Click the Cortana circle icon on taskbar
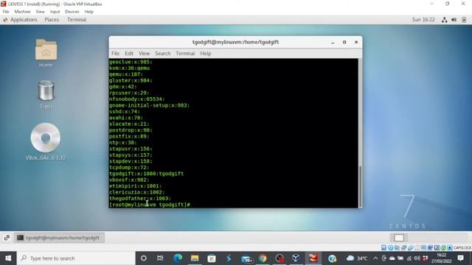This screenshot has width=472, height=265. click(x=144, y=258)
